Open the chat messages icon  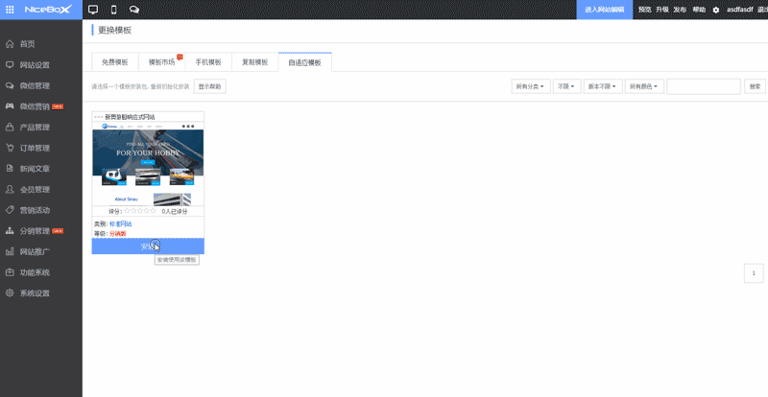pos(133,10)
